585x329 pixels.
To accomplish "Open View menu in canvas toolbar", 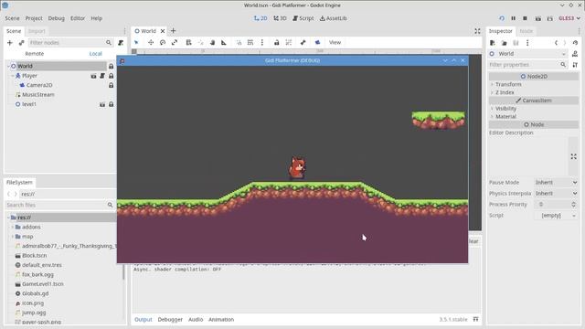I will (x=335, y=43).
